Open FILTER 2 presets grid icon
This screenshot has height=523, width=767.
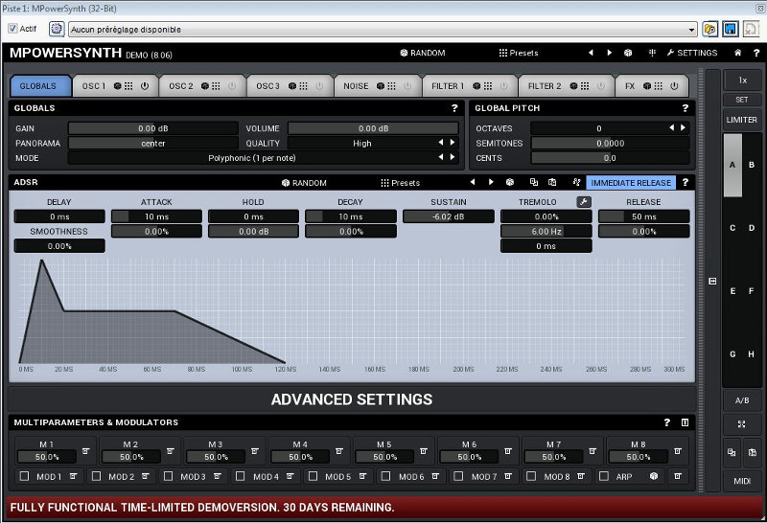(x=585, y=86)
